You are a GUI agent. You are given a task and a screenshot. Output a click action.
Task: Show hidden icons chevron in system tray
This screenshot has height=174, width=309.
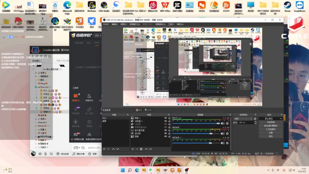[268, 170]
